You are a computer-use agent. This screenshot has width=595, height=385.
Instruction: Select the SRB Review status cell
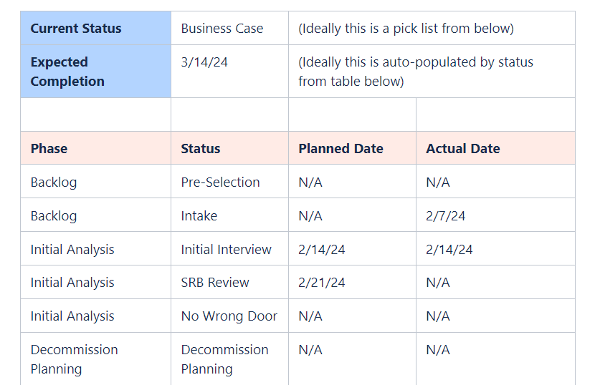click(229, 282)
